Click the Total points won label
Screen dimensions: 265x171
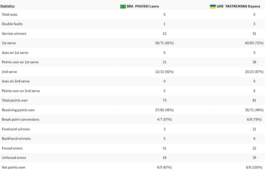(x=15, y=100)
